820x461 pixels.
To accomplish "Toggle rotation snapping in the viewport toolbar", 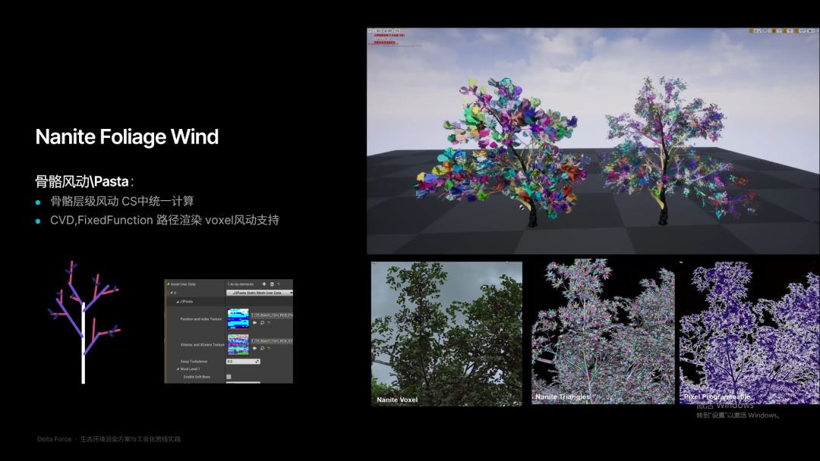I will point(785,31).
